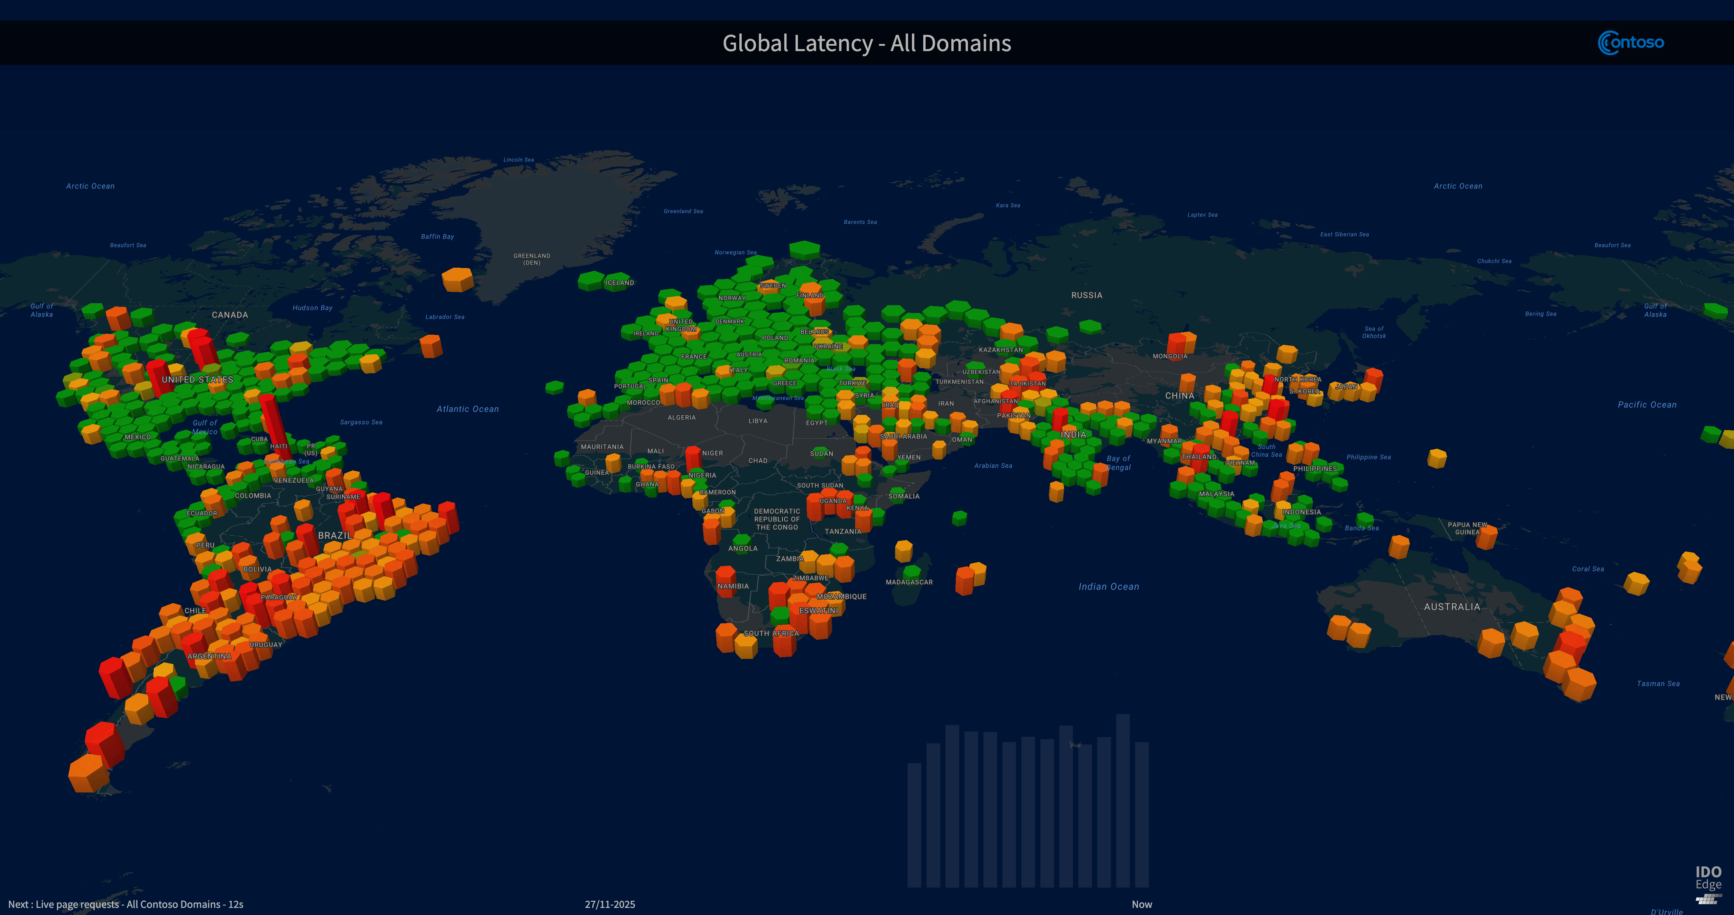Click the DEMOCRATIC REPUBLIC OF THE CONGO label

tap(777, 519)
